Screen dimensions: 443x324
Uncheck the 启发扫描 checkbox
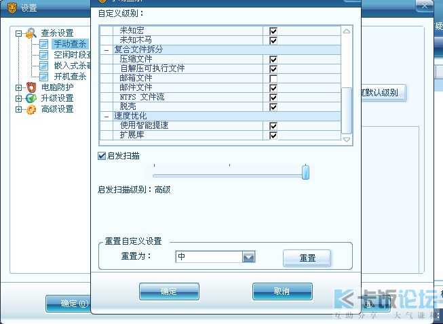[102, 156]
